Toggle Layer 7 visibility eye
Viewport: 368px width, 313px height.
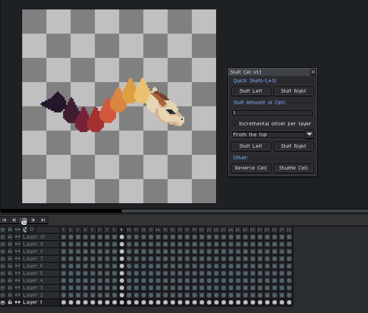[3, 259]
